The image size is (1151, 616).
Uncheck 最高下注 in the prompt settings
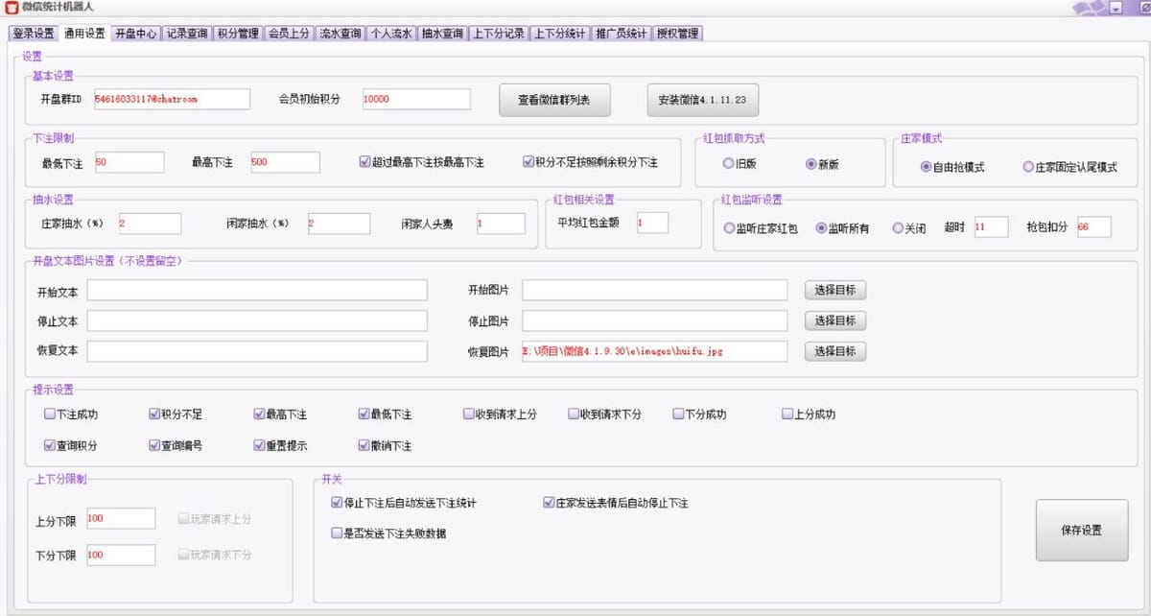pyautogui.click(x=279, y=415)
